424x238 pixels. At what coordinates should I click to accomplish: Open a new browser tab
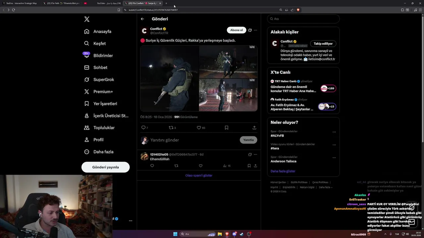(x=166, y=3)
